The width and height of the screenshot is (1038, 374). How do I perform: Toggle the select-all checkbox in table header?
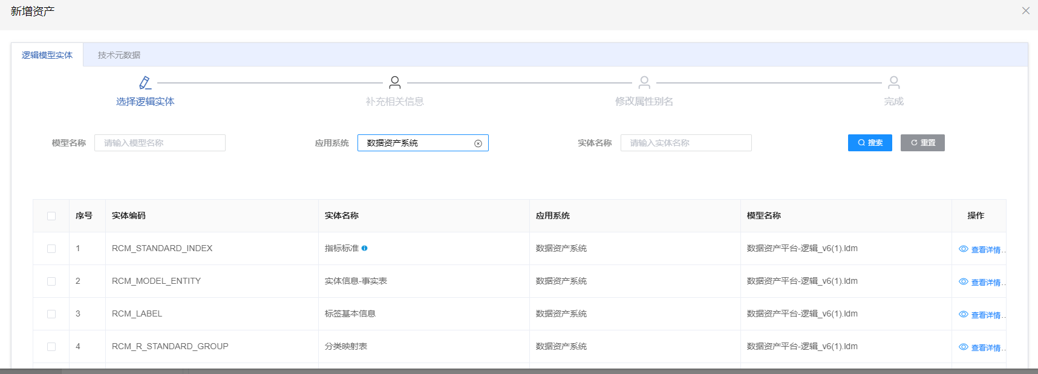point(51,216)
